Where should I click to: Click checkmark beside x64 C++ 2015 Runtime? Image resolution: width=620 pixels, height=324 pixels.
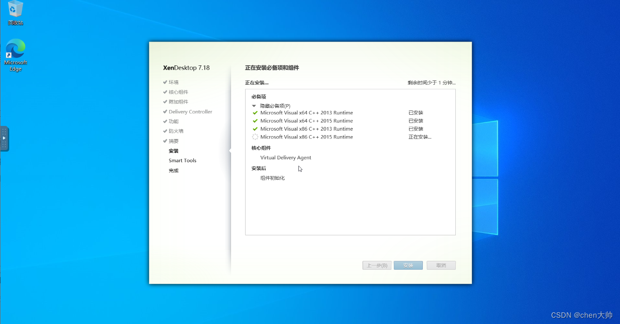[255, 121]
